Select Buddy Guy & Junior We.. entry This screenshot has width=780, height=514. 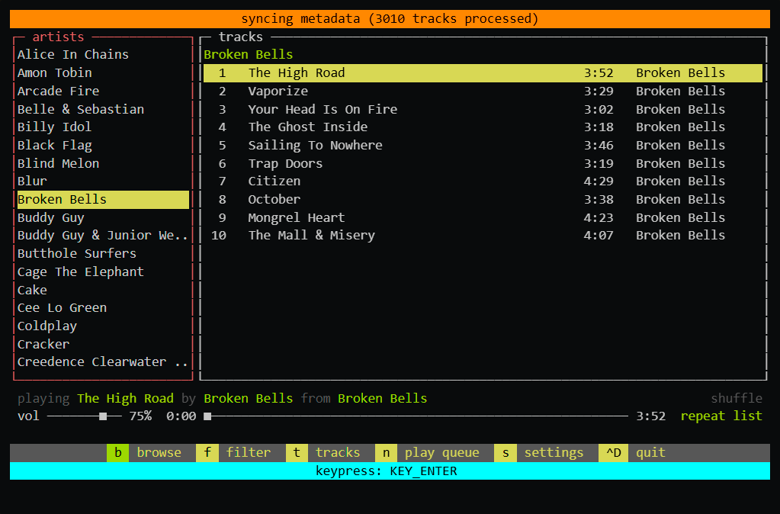(x=103, y=236)
